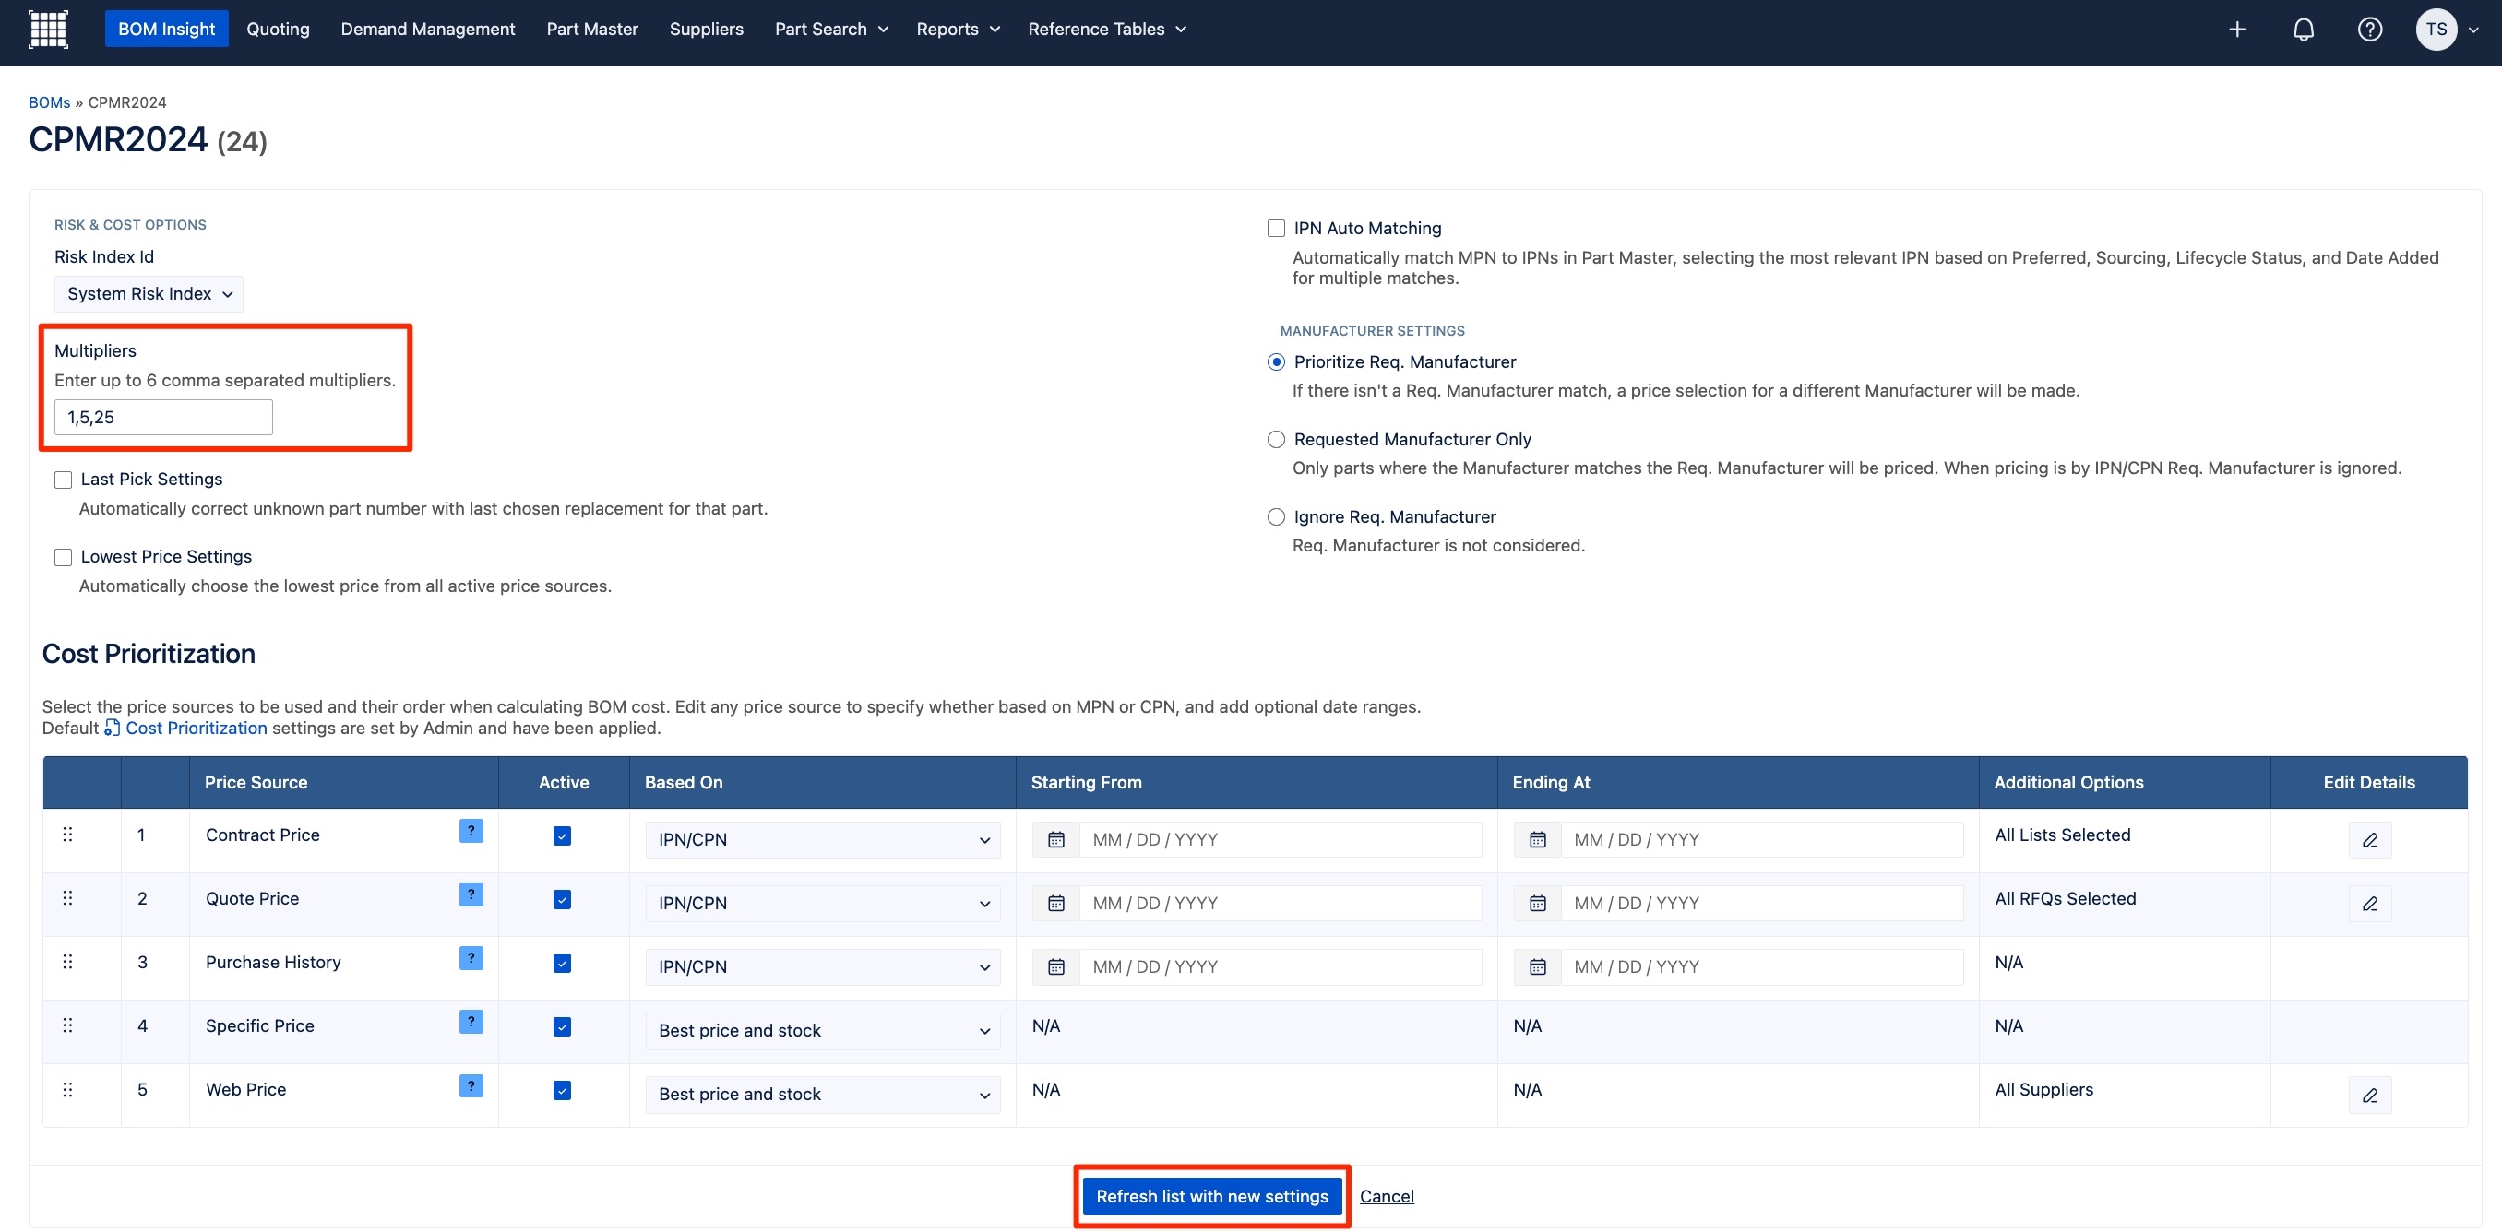Open Based On dropdown for Quote Price
Image resolution: width=2502 pixels, height=1232 pixels.
[x=823, y=903]
